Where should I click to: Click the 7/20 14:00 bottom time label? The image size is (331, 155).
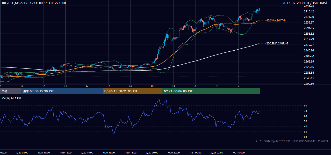(87, 152)
